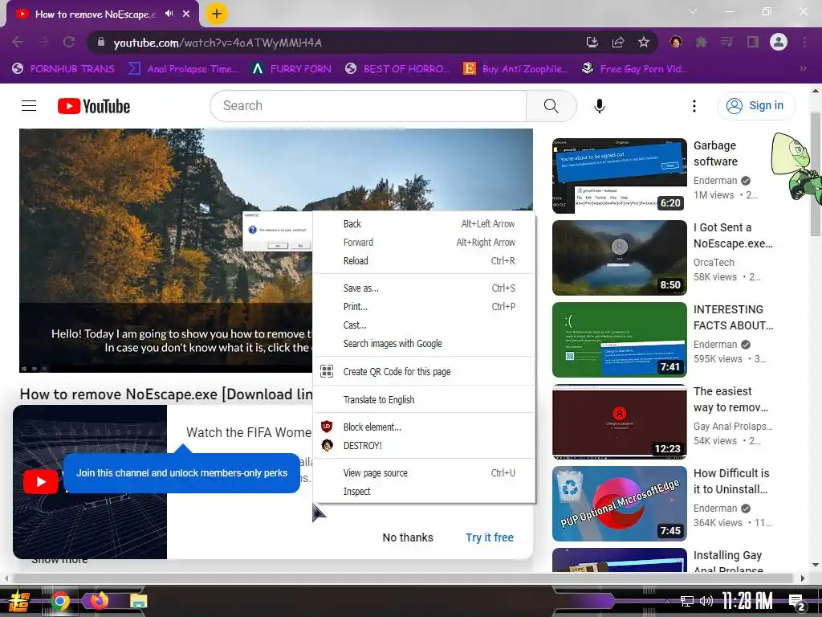The height and width of the screenshot is (617, 822).
Task: Click the No thanks button
Action: click(x=408, y=537)
